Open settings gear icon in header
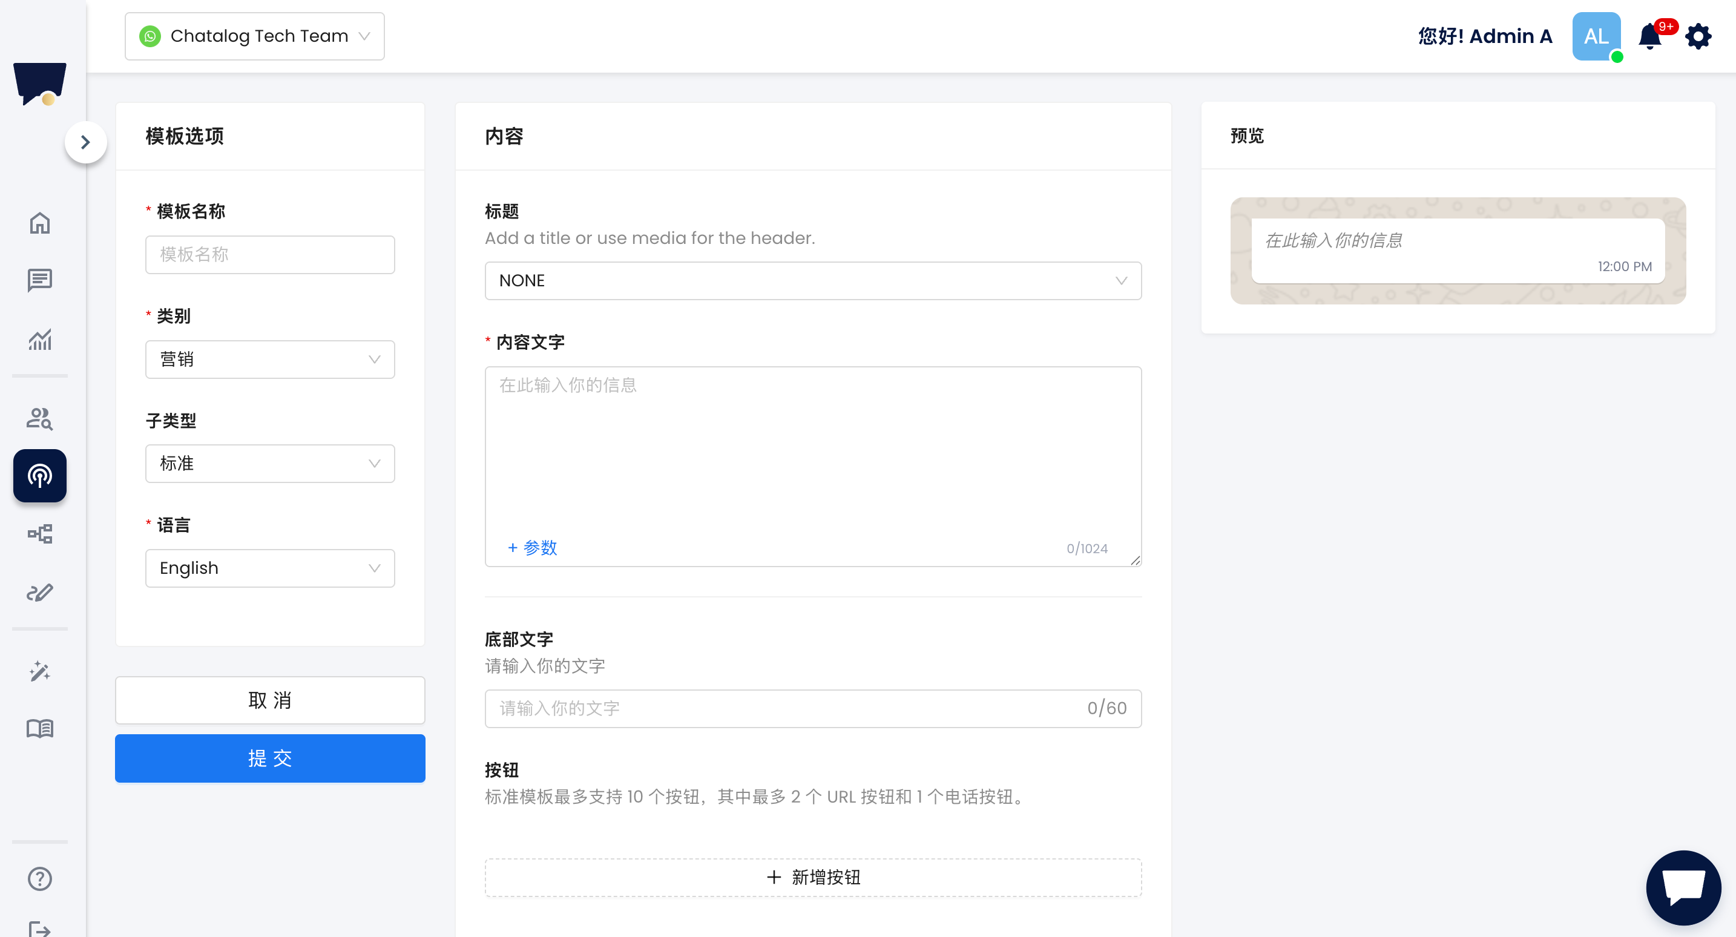 coord(1698,36)
